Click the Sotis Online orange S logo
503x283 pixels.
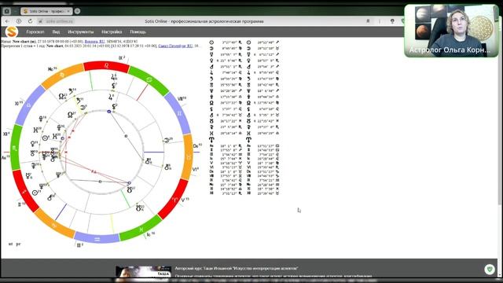click(x=12, y=31)
